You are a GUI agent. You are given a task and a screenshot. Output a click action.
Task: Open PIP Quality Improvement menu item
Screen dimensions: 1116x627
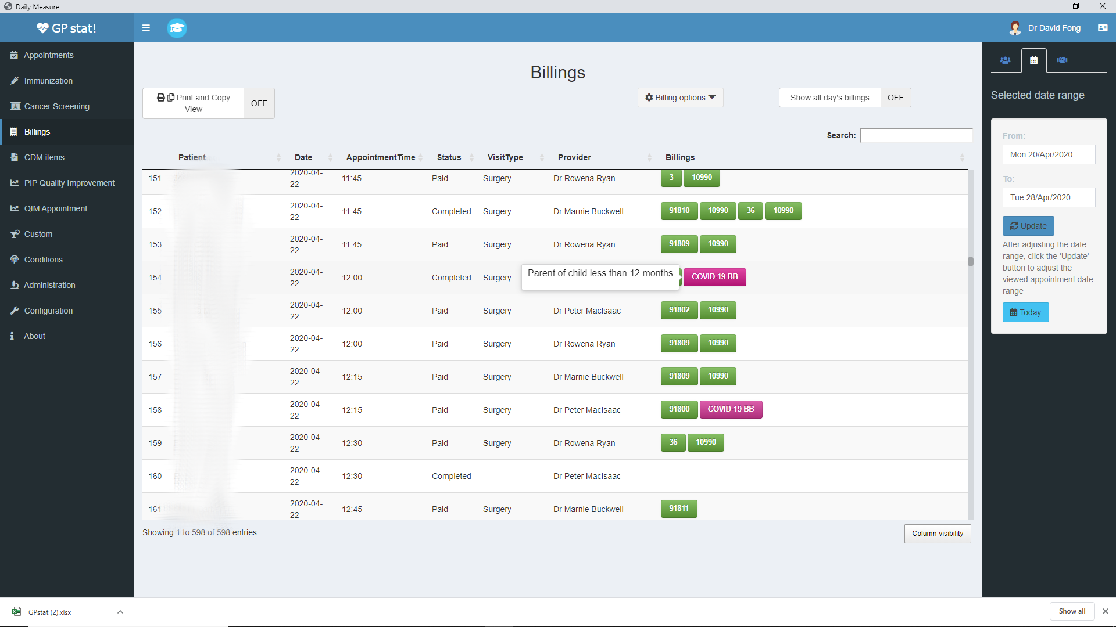[69, 183]
